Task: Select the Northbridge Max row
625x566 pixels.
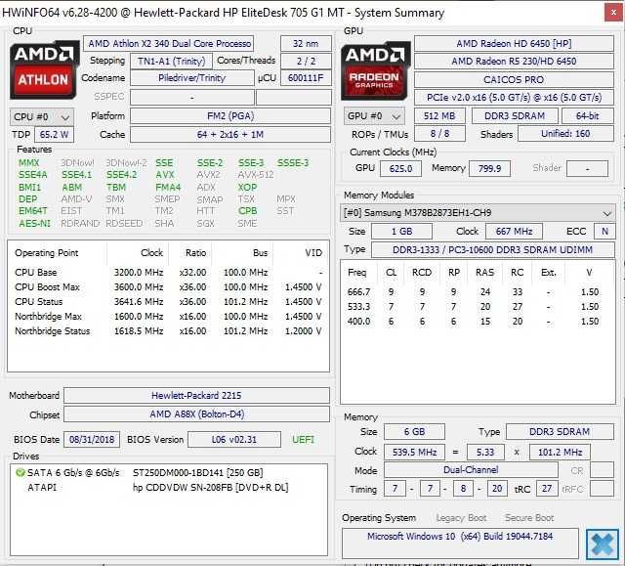Action: click(168, 317)
